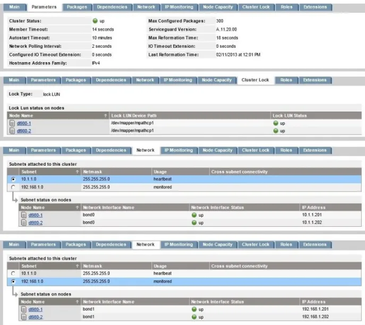Click Subnet sort arrow where 10.1.1.0 is selected
This screenshot has height=325, width=365.
tap(77, 172)
